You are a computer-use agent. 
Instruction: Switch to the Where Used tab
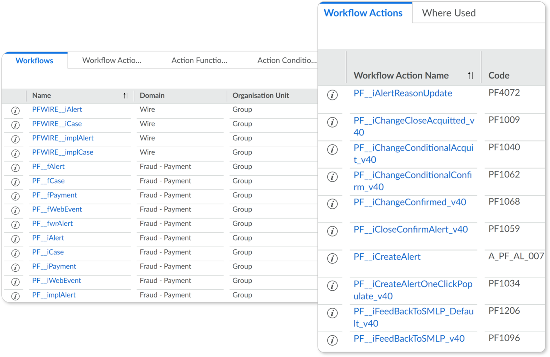click(x=449, y=13)
